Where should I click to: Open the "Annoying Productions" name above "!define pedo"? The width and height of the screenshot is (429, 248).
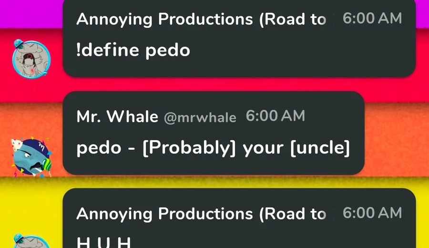[x=164, y=19]
